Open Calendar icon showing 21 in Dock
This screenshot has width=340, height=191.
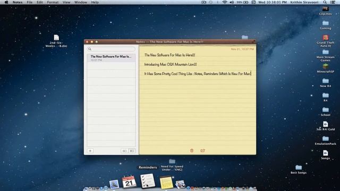tap(129, 182)
